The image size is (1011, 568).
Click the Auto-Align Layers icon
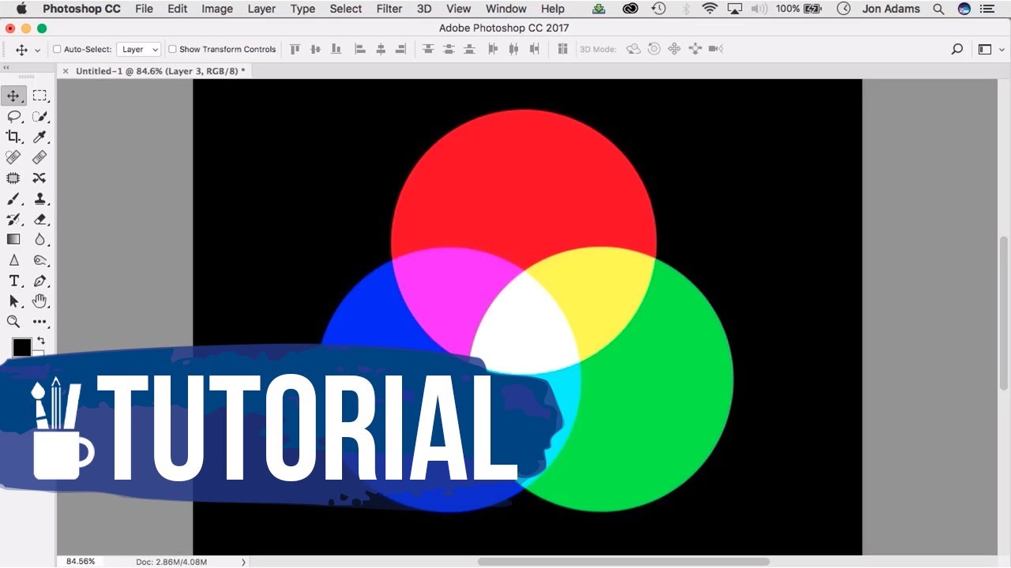click(x=562, y=49)
